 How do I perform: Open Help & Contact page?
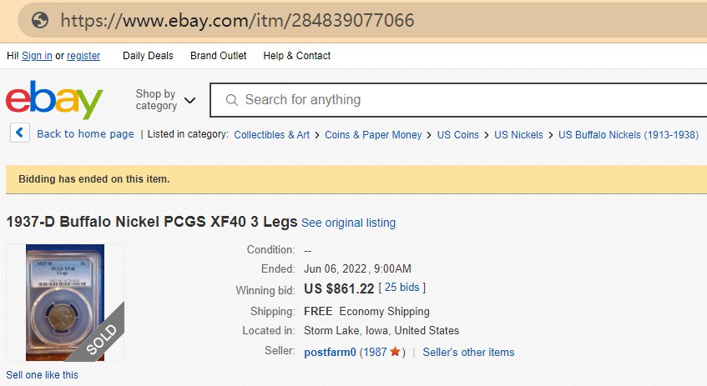(296, 56)
